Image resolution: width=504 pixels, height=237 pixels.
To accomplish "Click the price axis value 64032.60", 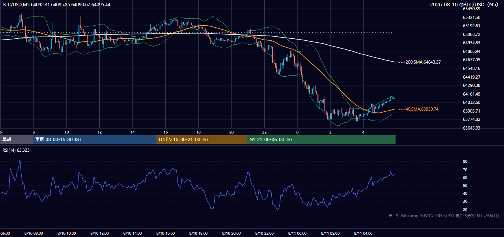I will coord(471,102).
